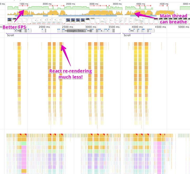Click '4000 ms' on the main timeline ruler
Screen dimensions: 190x174
tap(137, 27)
